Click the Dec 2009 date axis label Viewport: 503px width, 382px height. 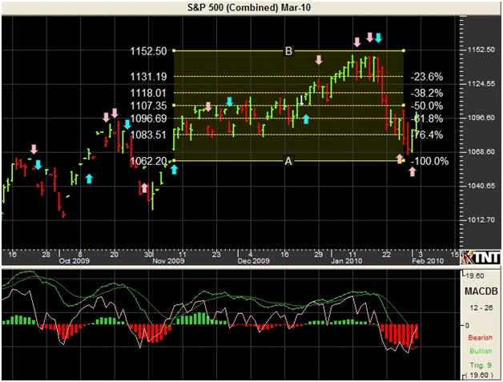coord(253,261)
